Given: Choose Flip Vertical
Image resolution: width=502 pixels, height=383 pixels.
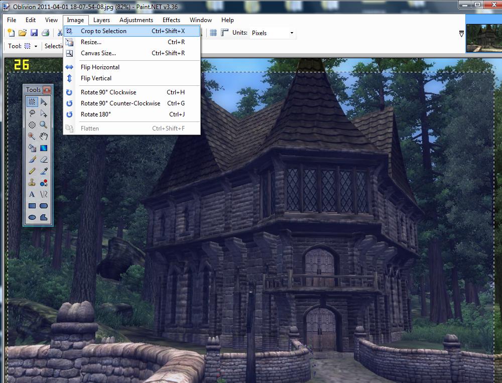Looking at the screenshot, I should point(132,78).
